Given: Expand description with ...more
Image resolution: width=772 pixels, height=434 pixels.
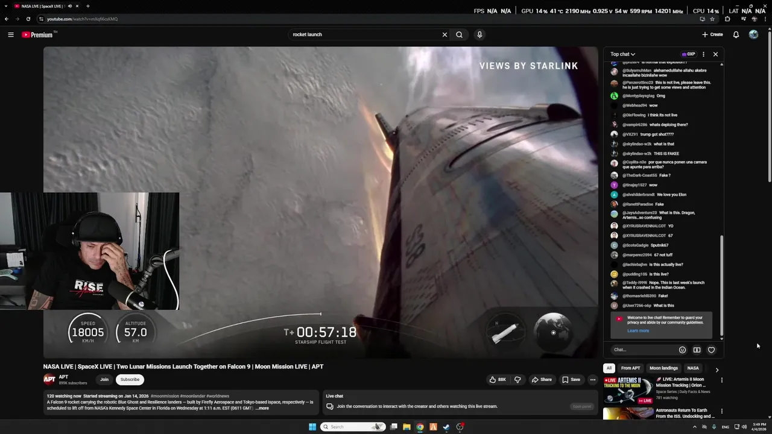Looking at the screenshot, I should pos(262,408).
